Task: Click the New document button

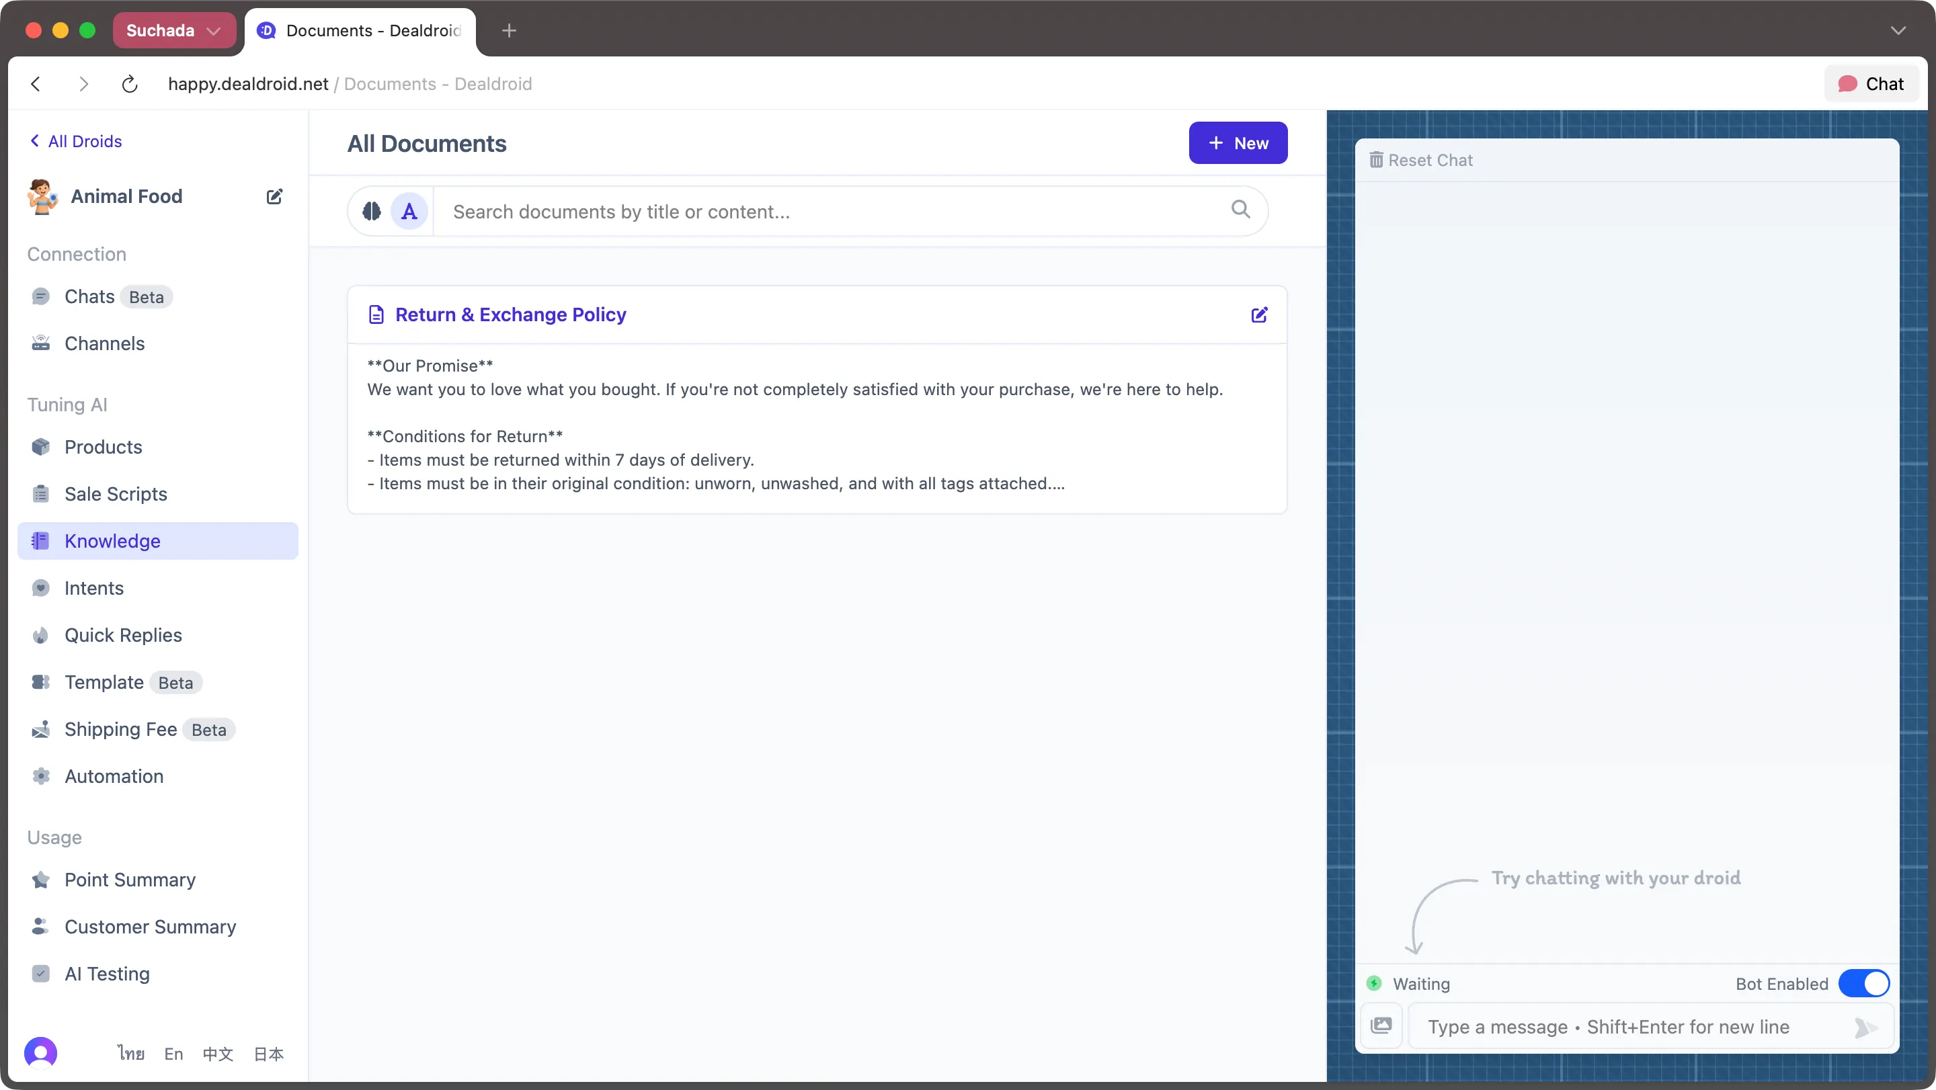Action: pyautogui.click(x=1238, y=142)
